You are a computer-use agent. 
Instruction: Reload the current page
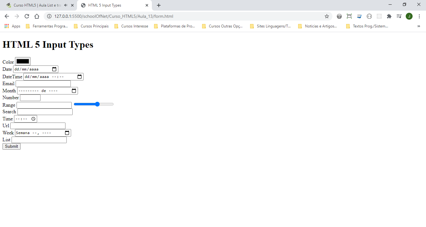point(27,16)
